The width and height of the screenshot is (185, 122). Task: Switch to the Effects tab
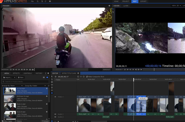[x=16, y=73]
